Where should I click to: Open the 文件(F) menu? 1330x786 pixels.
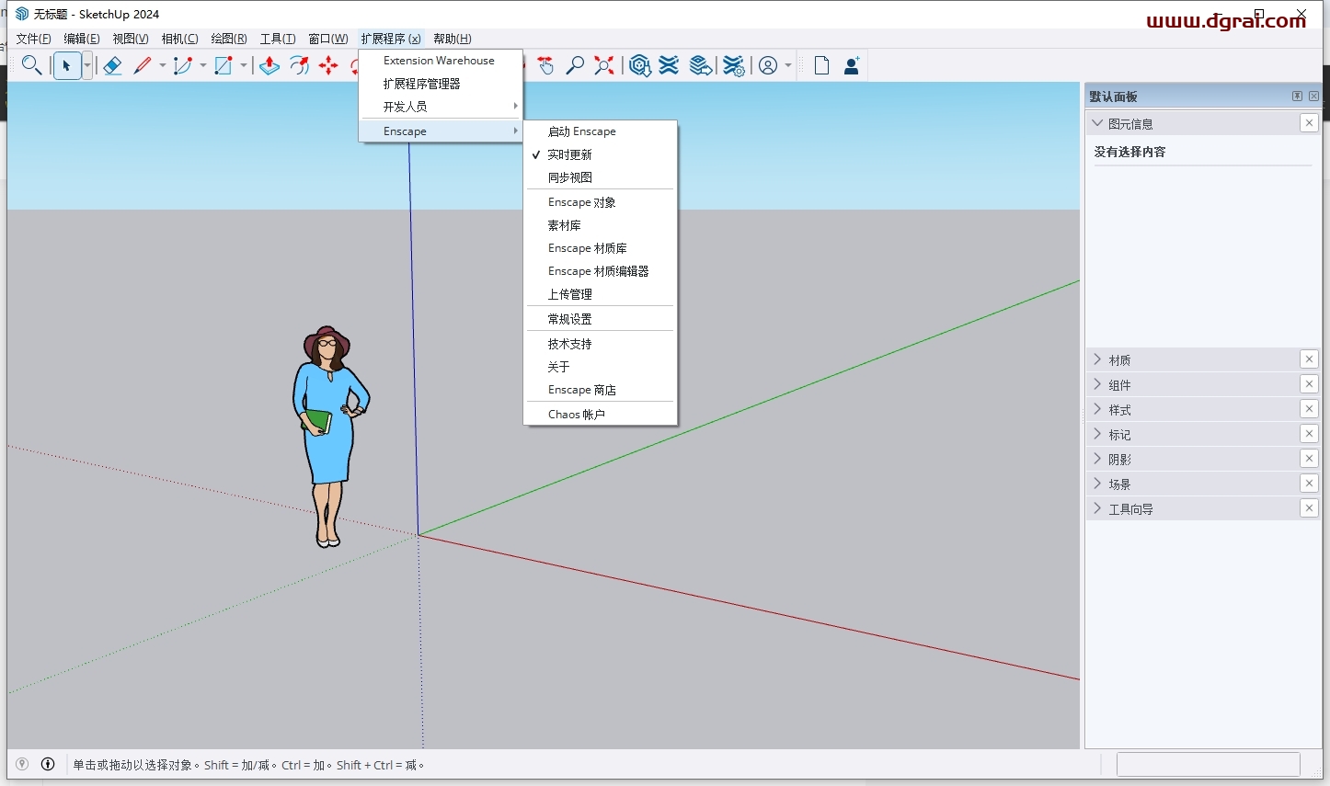pos(33,39)
